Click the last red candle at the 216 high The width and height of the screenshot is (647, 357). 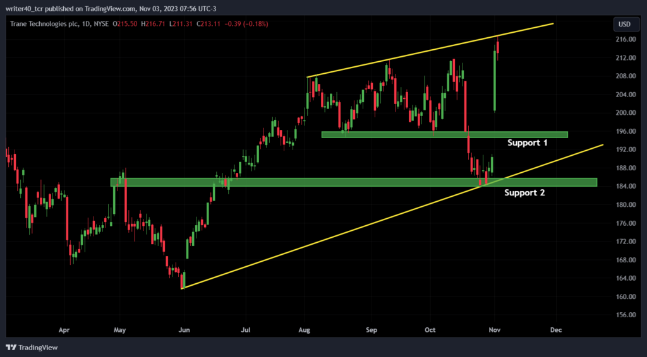[x=498, y=47]
